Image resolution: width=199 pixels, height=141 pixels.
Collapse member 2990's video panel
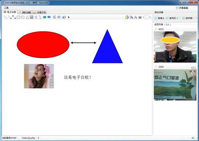click(x=156, y=67)
